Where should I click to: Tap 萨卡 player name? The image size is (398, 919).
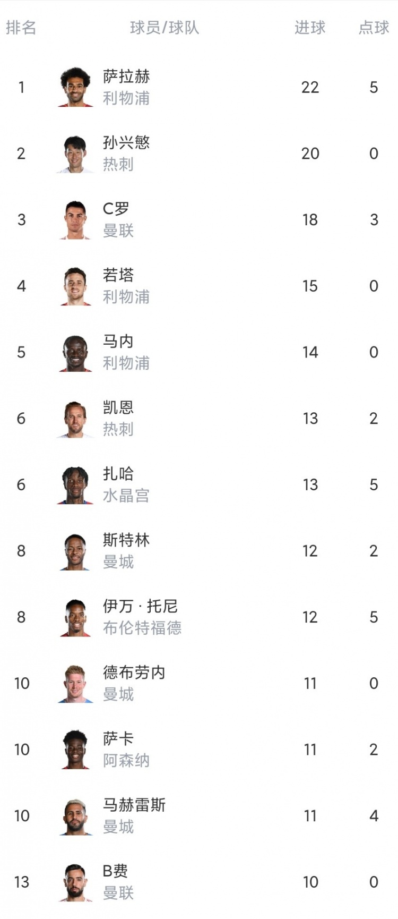pos(118,739)
